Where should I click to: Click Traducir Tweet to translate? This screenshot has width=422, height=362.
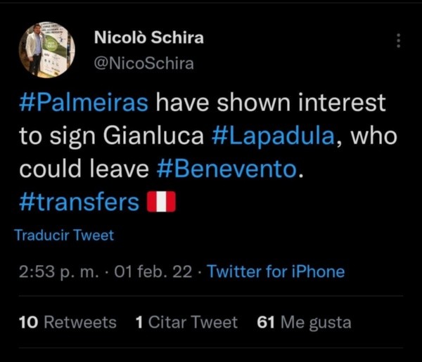[x=63, y=235]
